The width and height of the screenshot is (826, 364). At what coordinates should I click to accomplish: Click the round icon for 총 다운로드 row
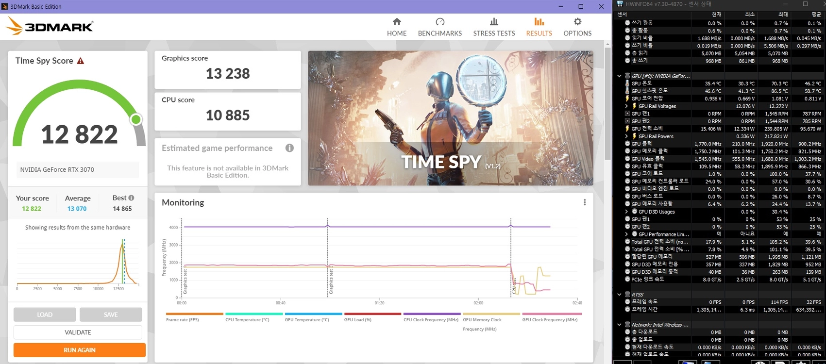pyautogui.click(x=627, y=332)
